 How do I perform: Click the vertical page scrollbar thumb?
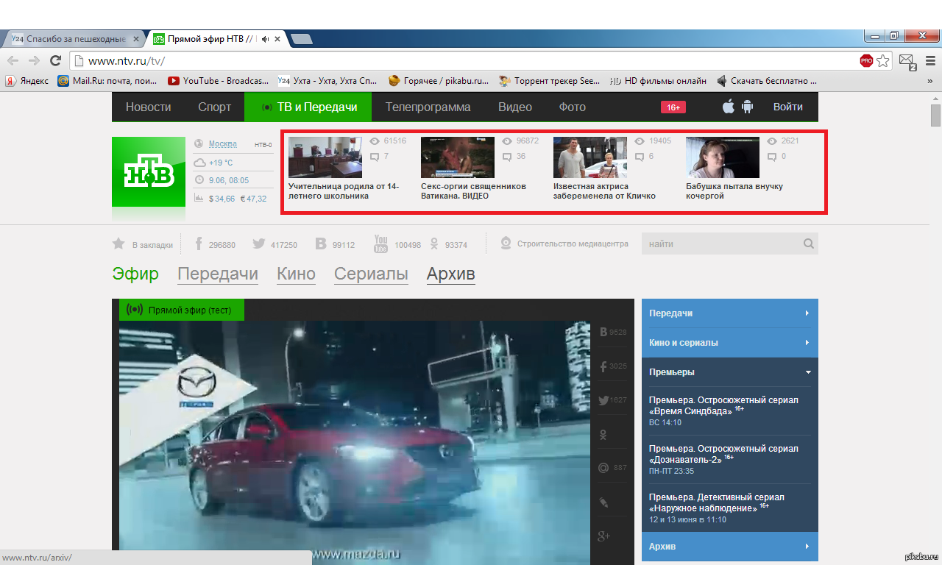(x=935, y=116)
